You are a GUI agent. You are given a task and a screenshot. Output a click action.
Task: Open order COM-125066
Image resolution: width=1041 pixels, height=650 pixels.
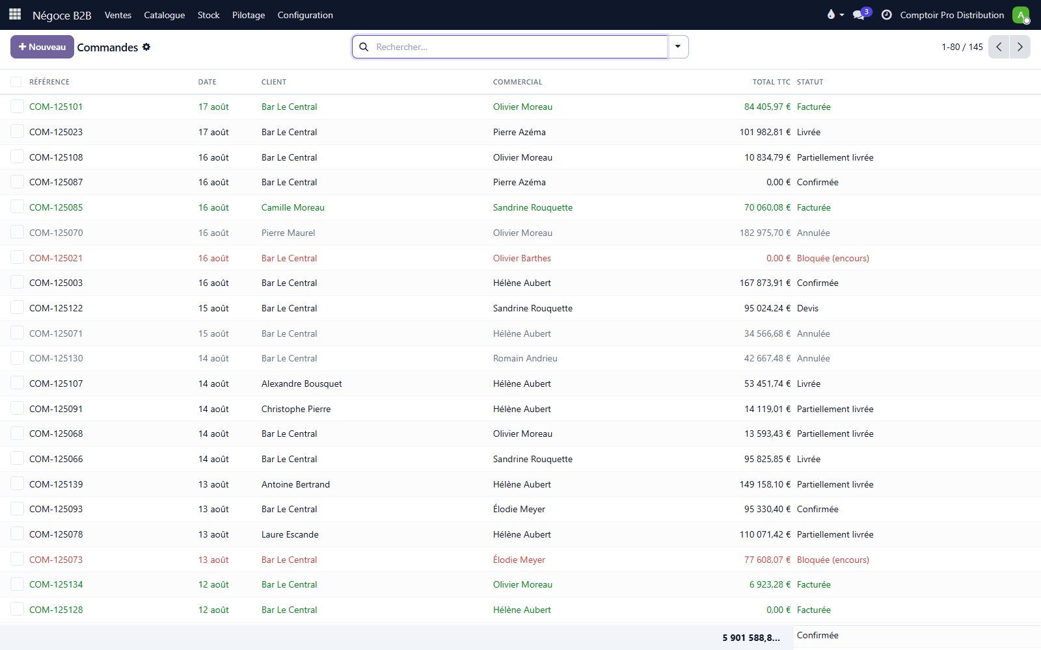[x=56, y=459]
